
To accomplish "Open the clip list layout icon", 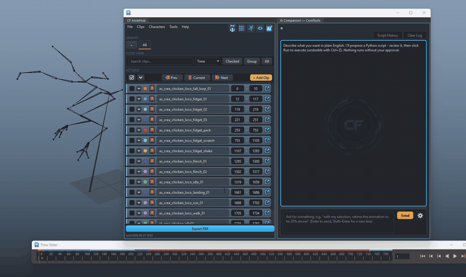I will 242,28.
